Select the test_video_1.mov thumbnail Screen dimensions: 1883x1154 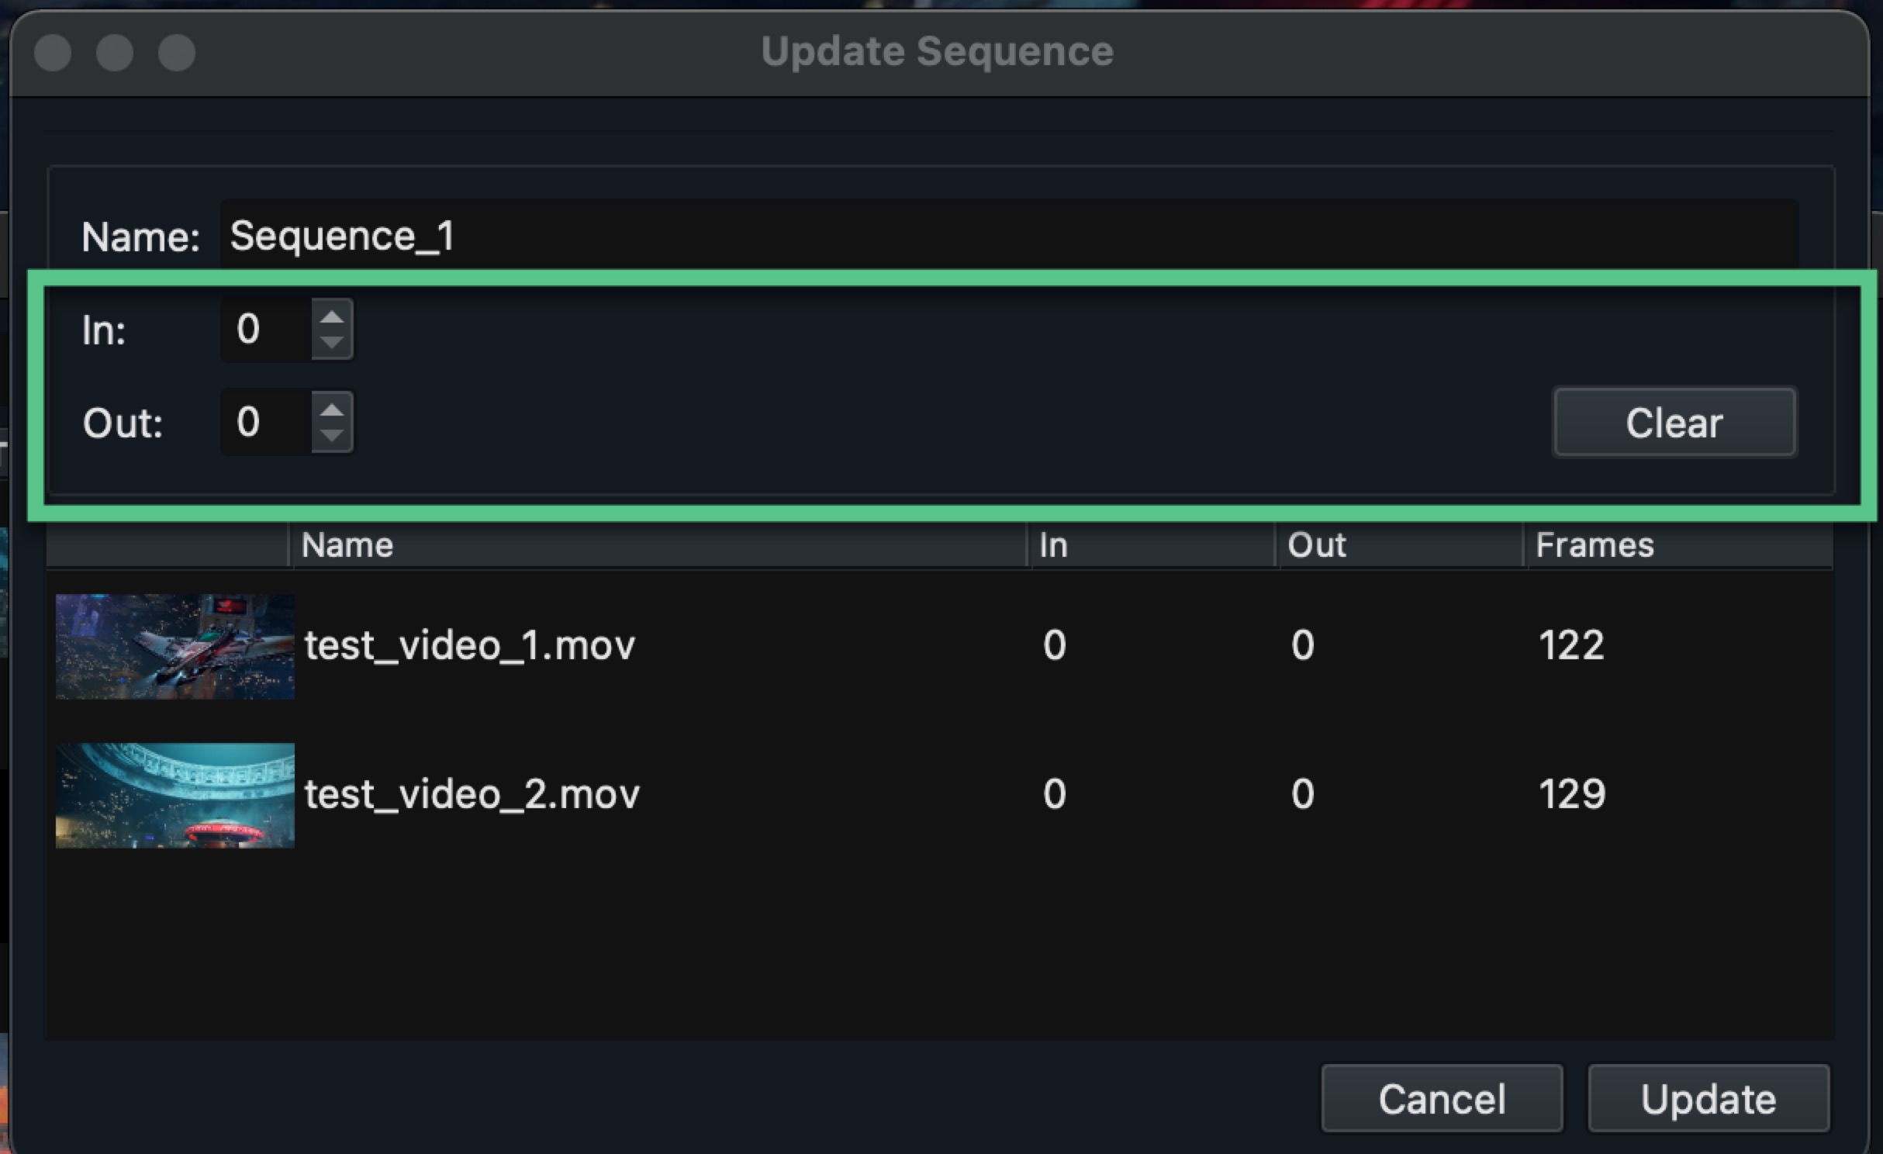tap(174, 645)
